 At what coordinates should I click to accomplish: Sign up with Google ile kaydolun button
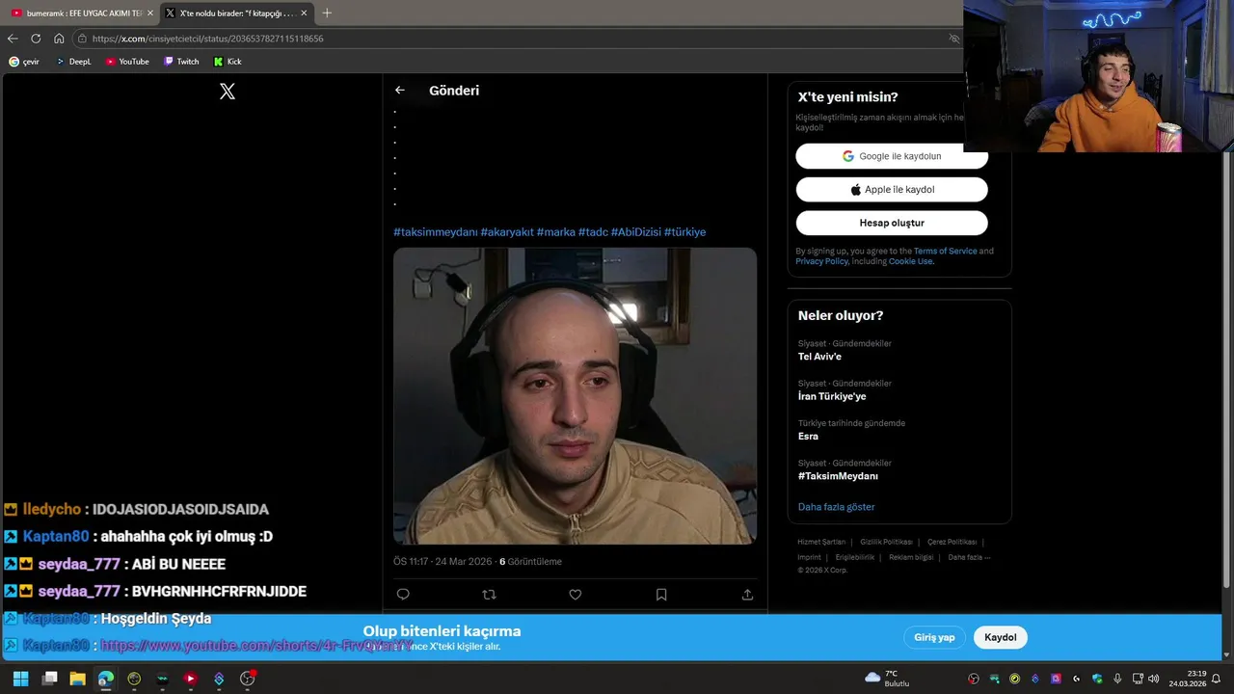pos(892,156)
